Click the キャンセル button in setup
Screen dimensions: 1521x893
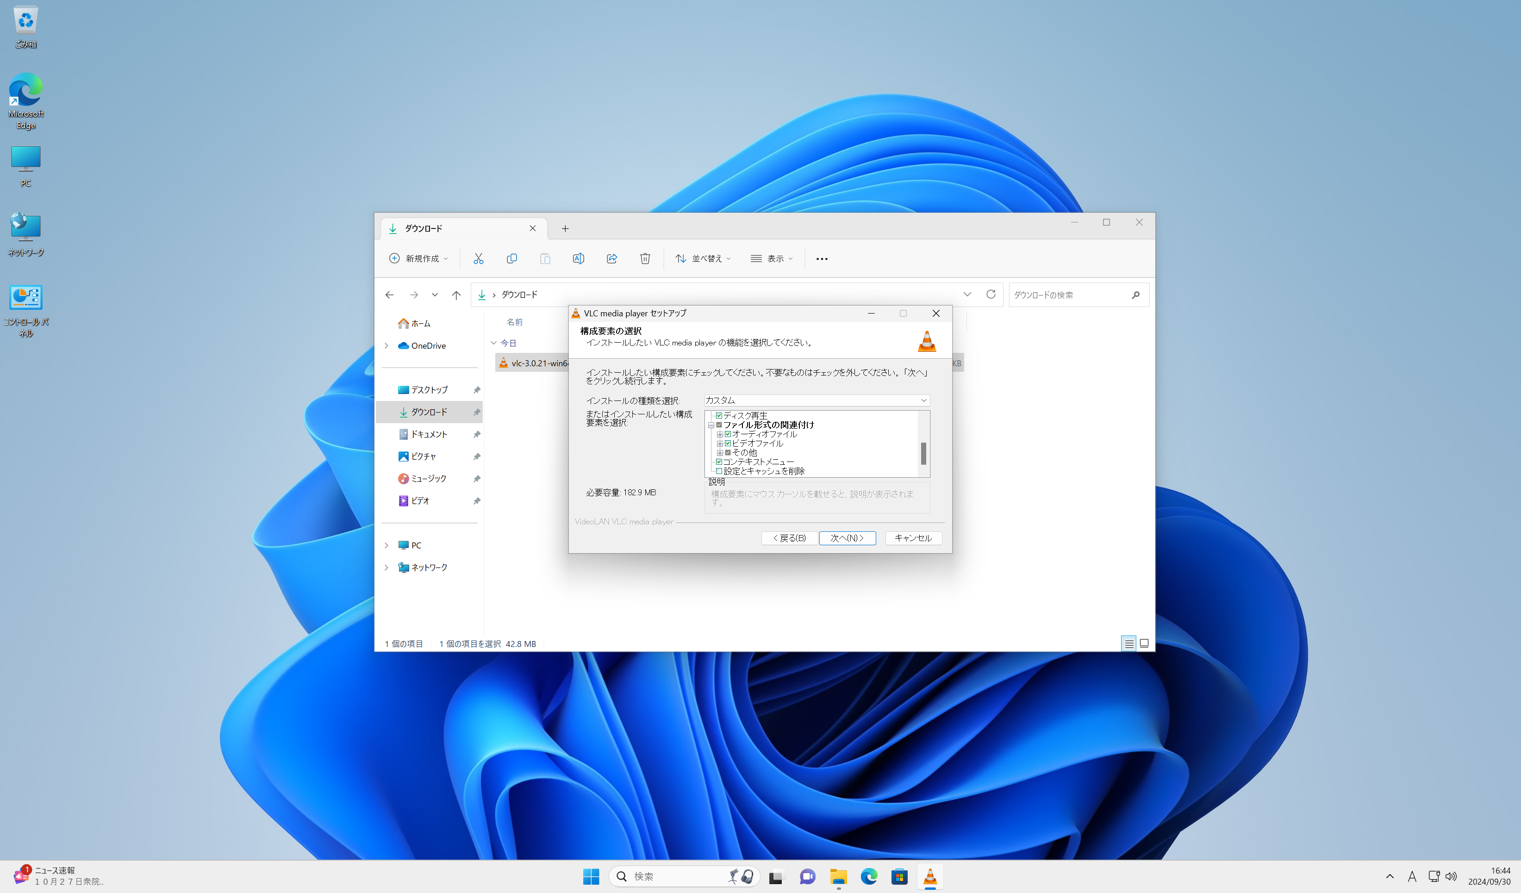[x=913, y=538]
